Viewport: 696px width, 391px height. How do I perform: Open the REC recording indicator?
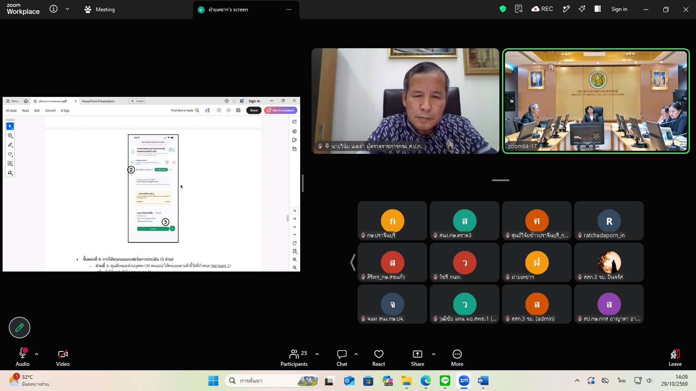pos(542,9)
